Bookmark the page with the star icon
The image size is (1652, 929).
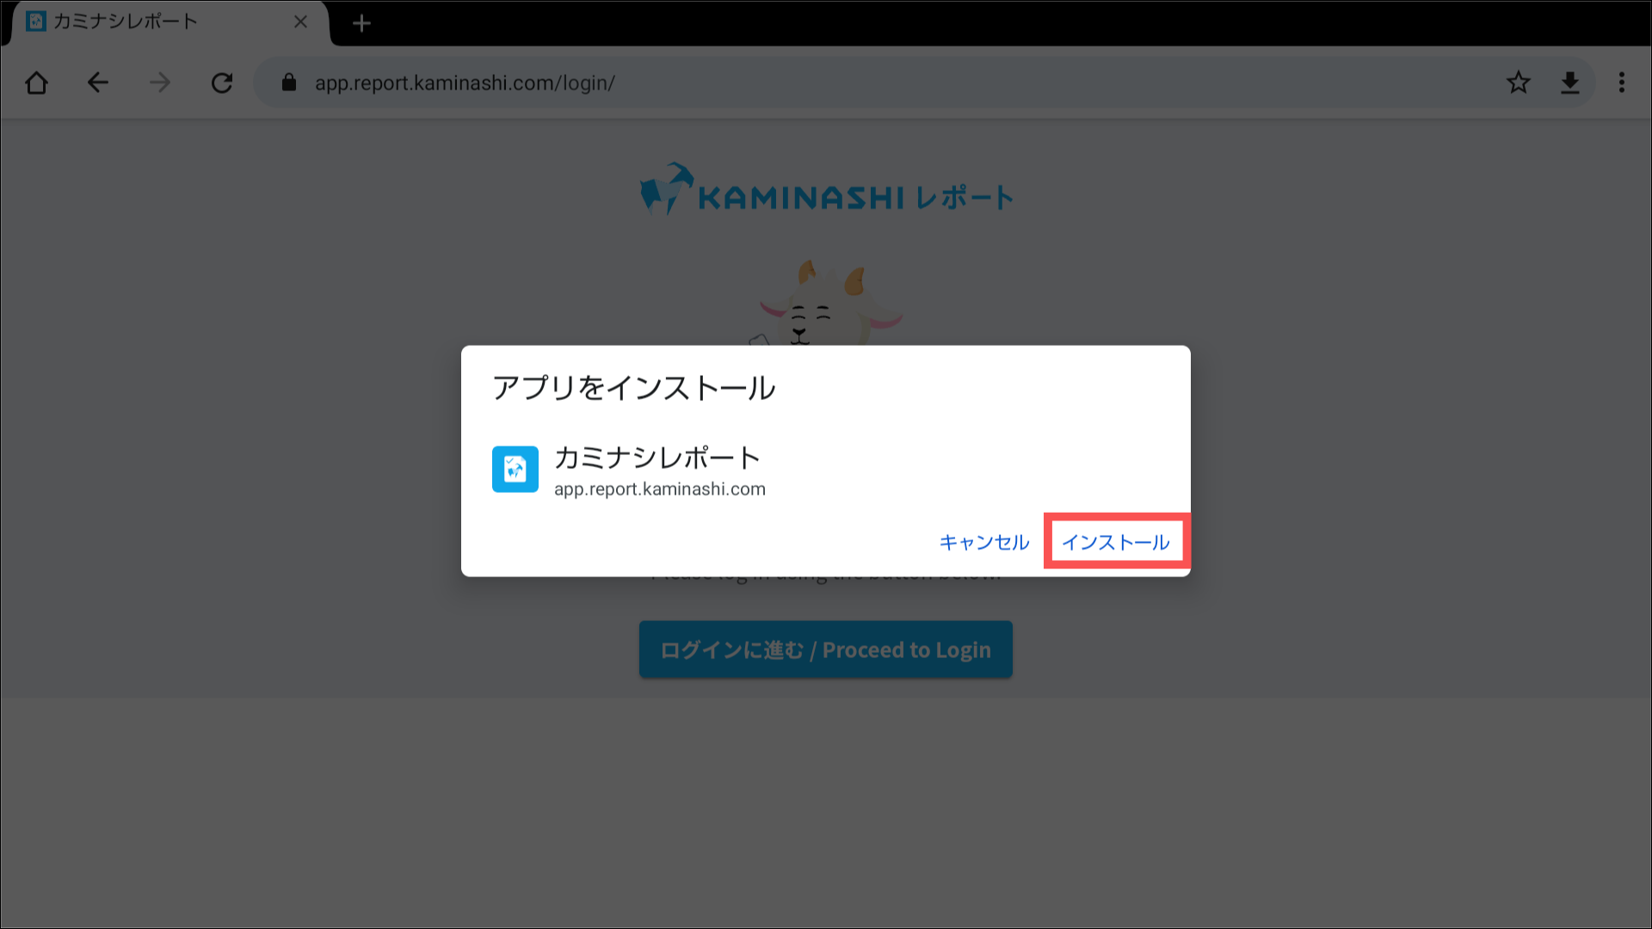(x=1518, y=83)
